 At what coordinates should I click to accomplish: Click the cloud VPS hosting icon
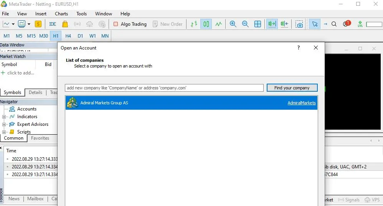[90, 24]
